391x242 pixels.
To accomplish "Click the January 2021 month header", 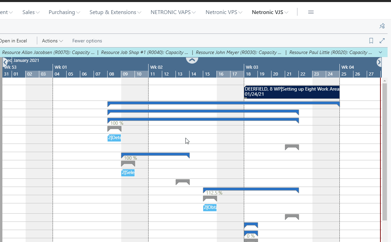I will tap(26, 60).
